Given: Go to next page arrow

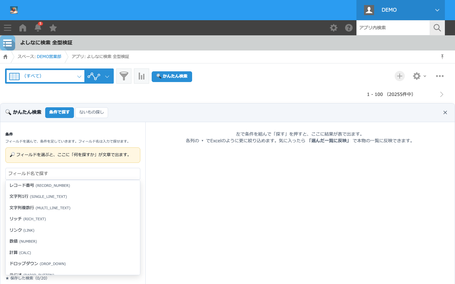Looking at the screenshot, I should point(442,94).
